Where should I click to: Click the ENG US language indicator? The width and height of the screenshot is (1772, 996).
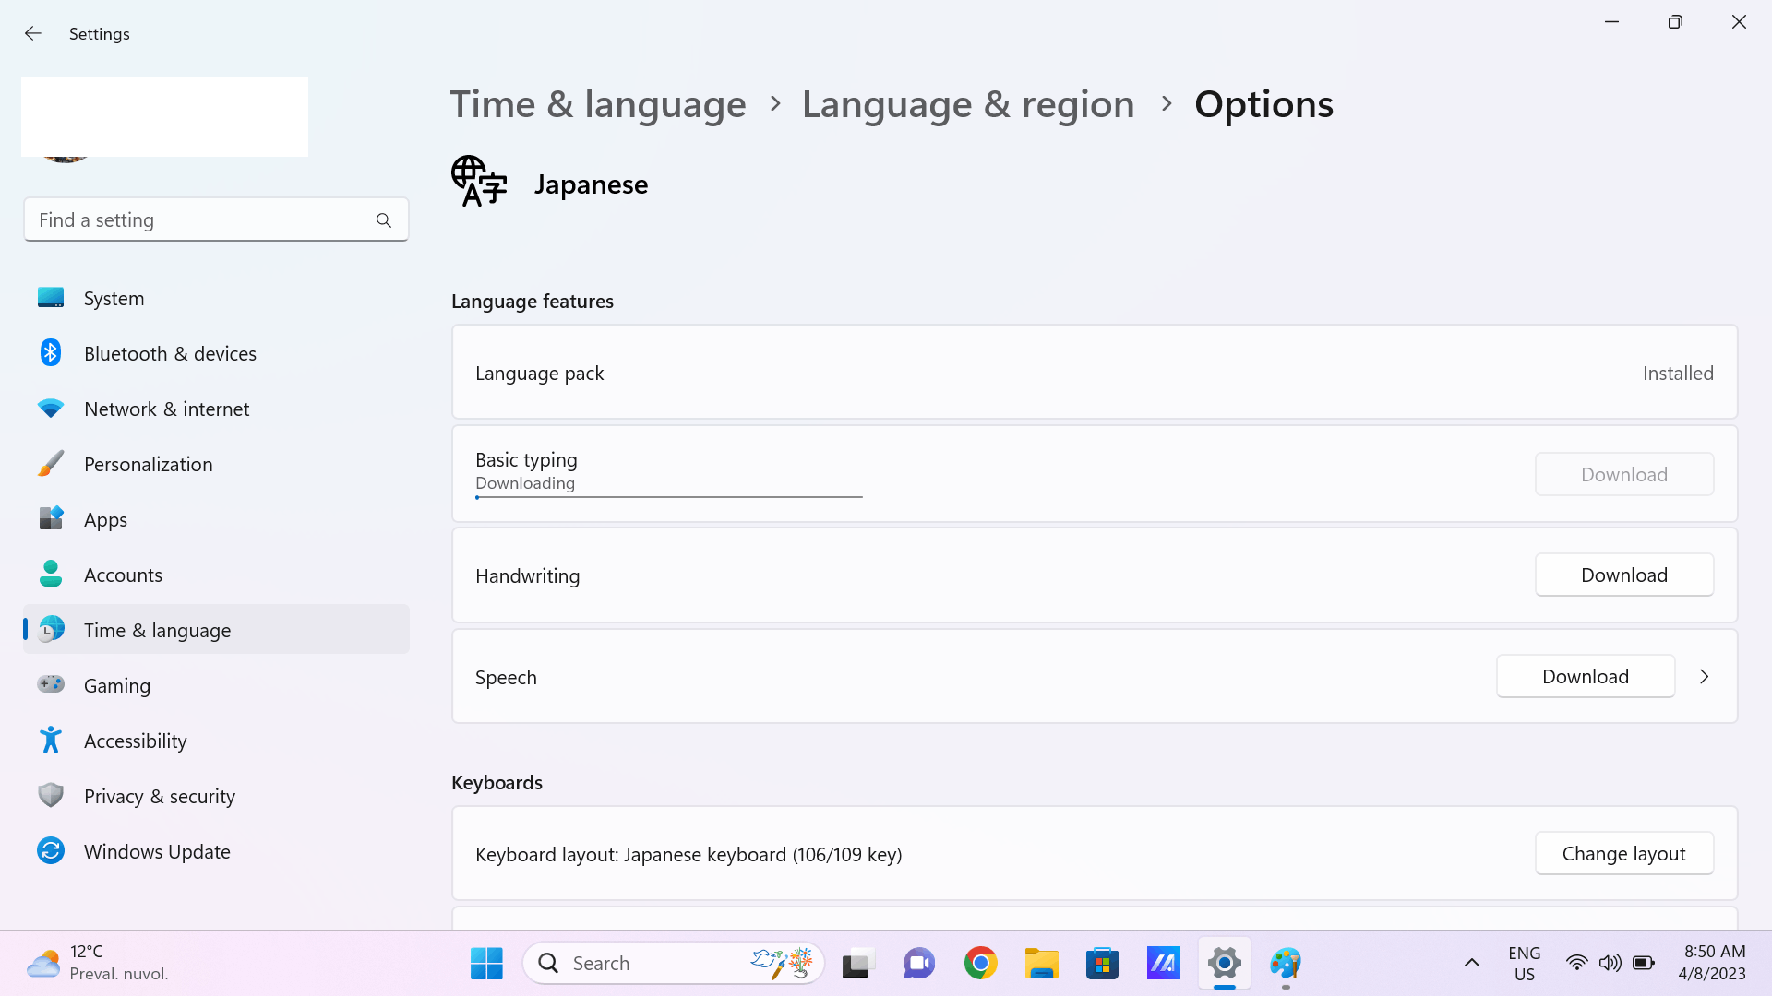pyautogui.click(x=1525, y=964)
